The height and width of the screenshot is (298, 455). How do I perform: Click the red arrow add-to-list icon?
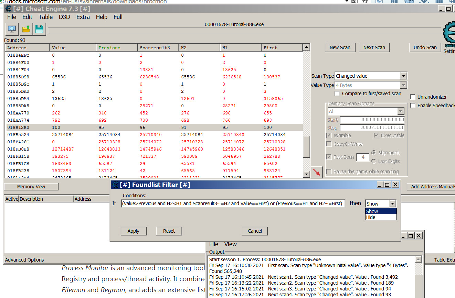point(316,173)
